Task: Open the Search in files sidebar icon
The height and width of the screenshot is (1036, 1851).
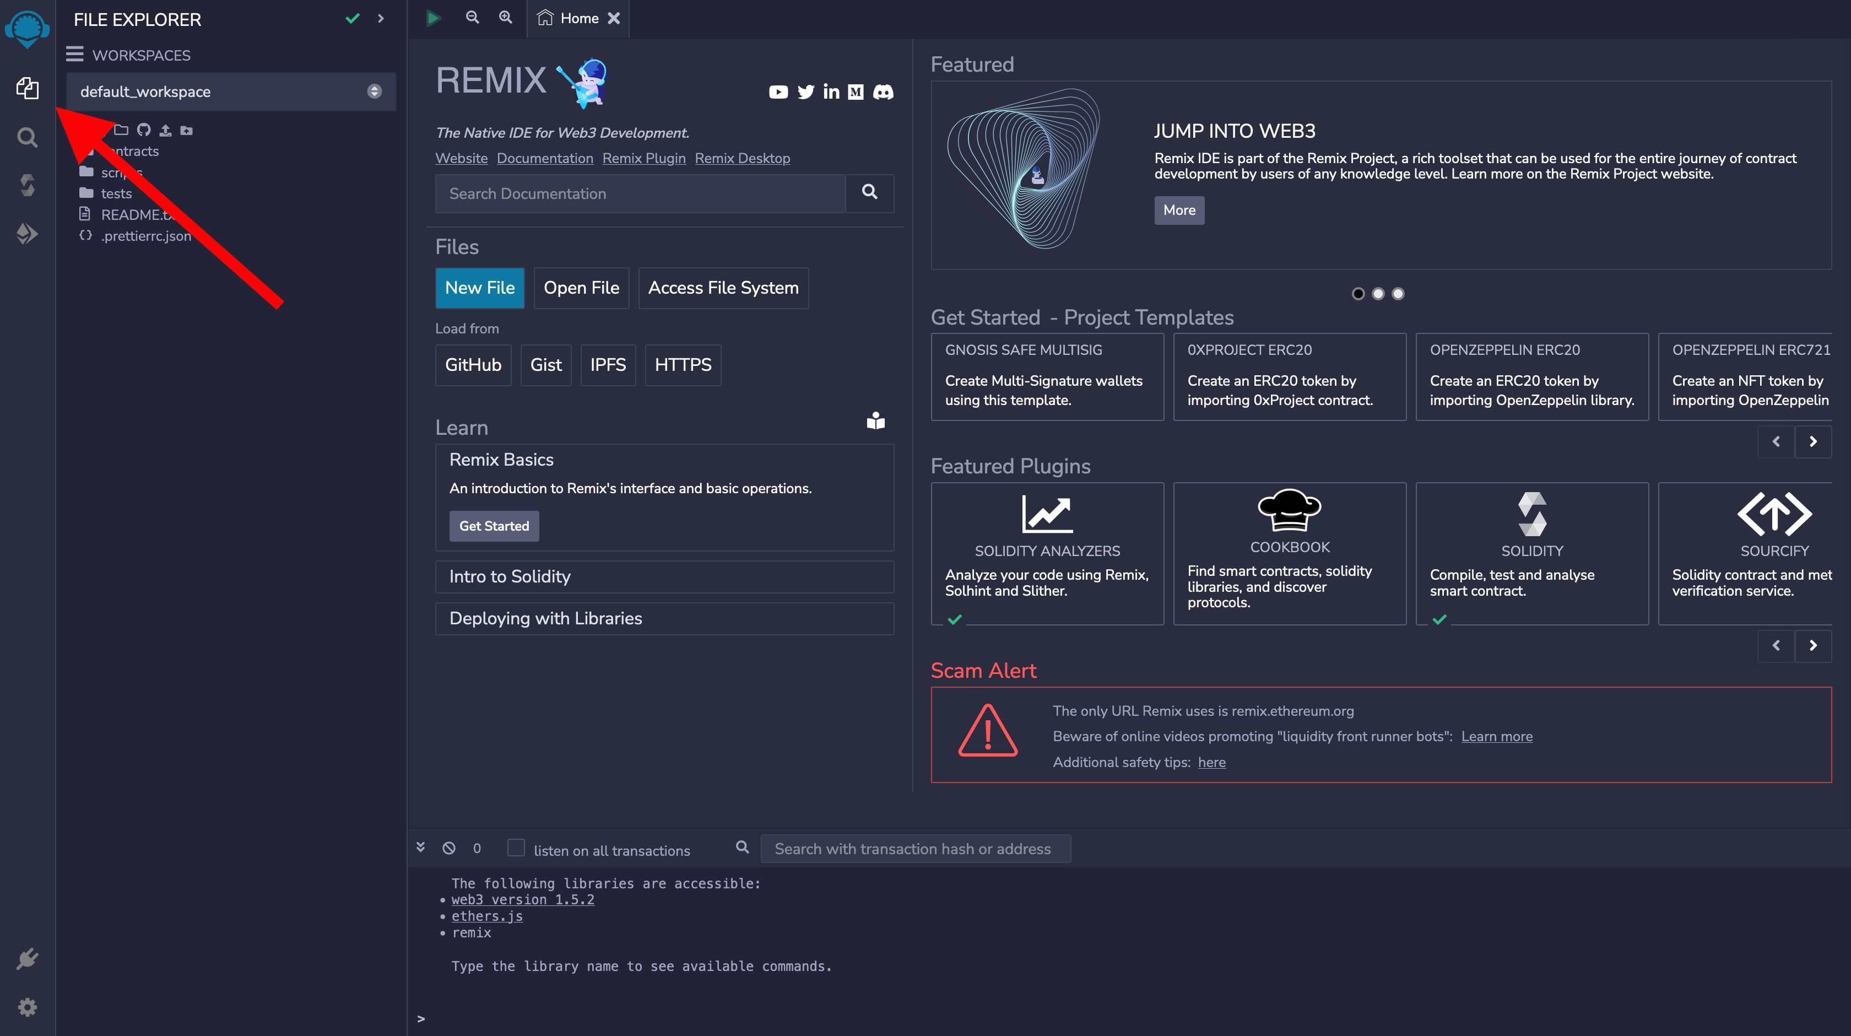Action: 28,137
